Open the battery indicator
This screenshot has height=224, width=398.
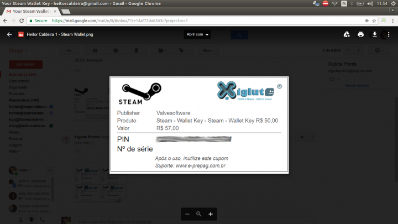[360, 3]
